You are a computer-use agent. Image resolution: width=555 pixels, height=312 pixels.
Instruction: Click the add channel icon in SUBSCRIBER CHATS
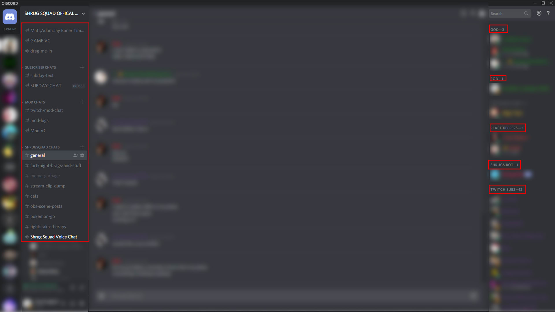pos(82,67)
